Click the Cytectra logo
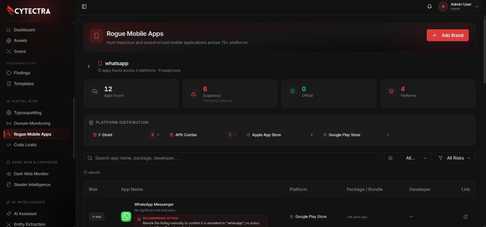Image resolution: width=486 pixels, height=227 pixels. point(29,10)
